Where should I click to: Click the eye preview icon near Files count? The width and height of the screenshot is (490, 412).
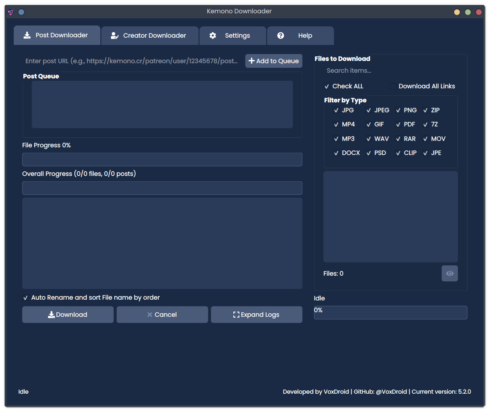(450, 273)
